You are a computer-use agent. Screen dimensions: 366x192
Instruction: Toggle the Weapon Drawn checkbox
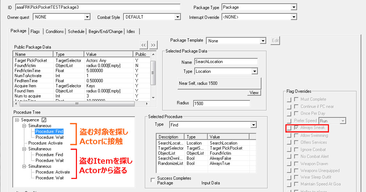coord(296,164)
